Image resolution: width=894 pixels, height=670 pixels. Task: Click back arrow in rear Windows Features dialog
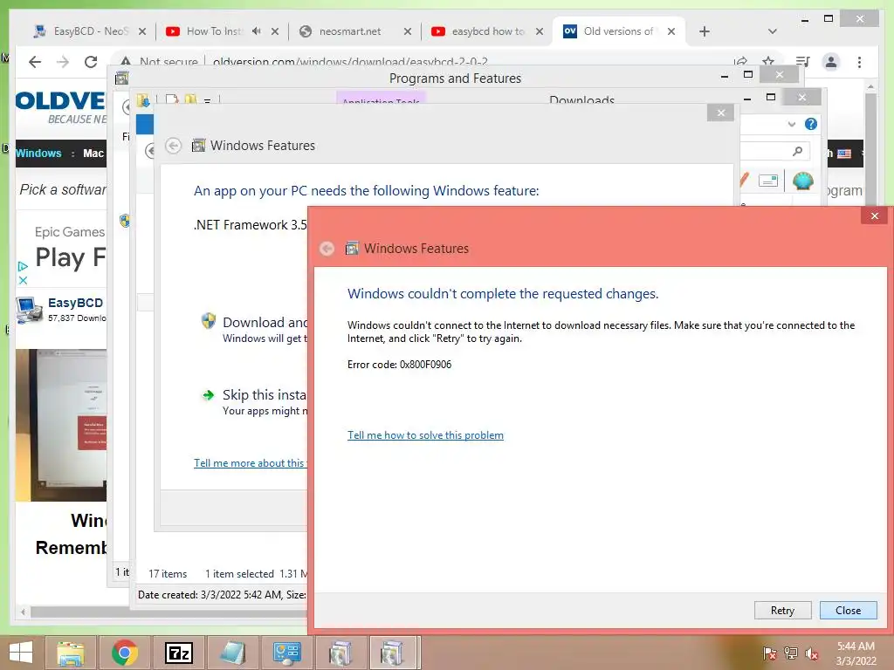[174, 146]
